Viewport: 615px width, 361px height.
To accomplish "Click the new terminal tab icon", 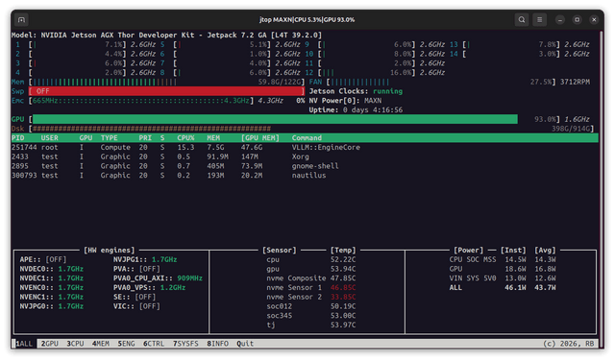I will tap(21, 19).
